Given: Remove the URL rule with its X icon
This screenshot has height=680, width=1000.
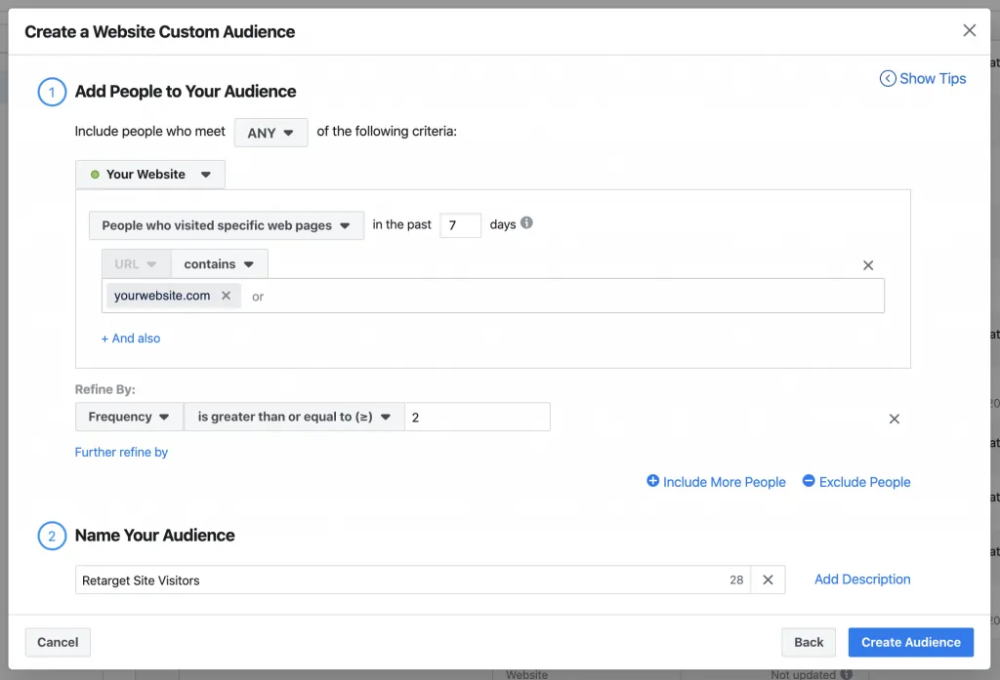Looking at the screenshot, I should (x=868, y=265).
